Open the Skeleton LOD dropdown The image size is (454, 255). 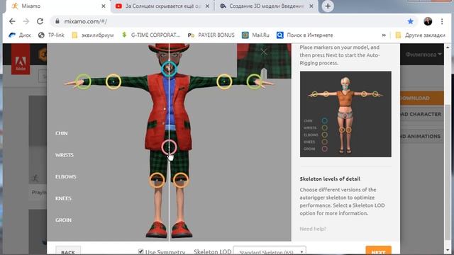[x=270, y=251]
